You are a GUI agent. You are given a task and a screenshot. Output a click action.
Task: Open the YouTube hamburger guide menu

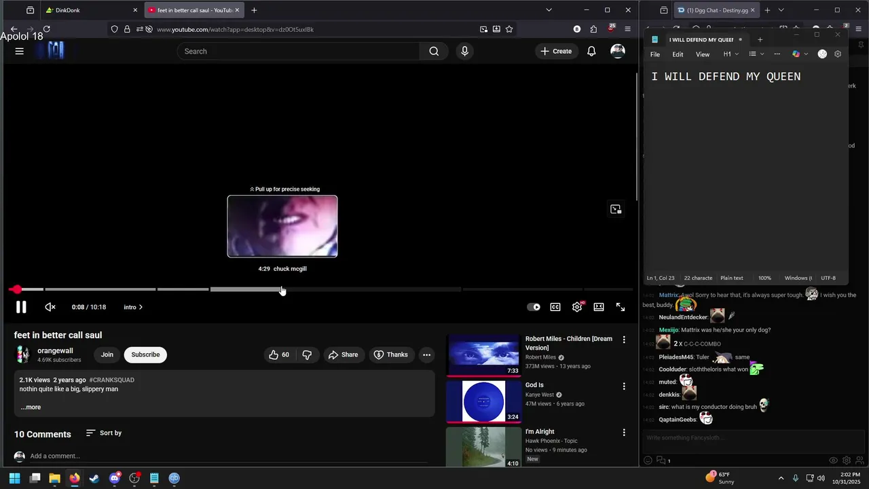(20, 51)
